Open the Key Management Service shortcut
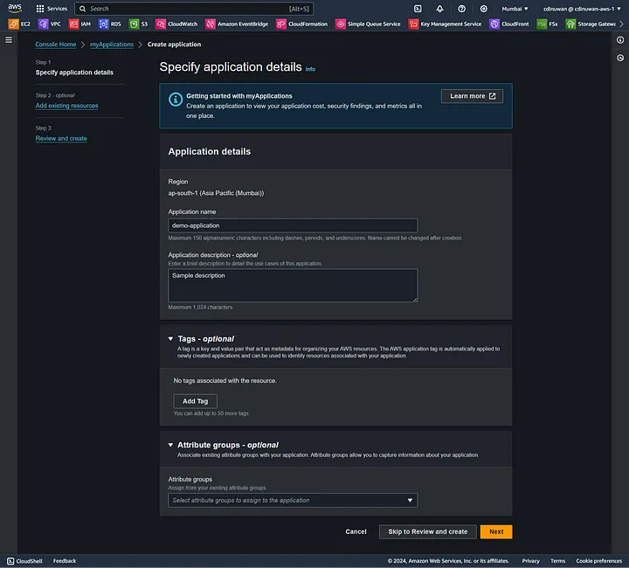This screenshot has height=568, width=629. [x=445, y=24]
